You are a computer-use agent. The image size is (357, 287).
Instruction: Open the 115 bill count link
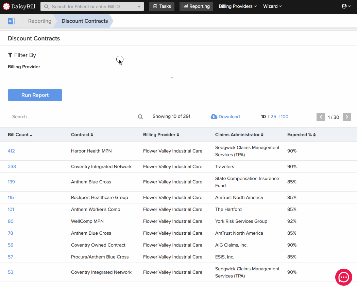[x=11, y=197]
